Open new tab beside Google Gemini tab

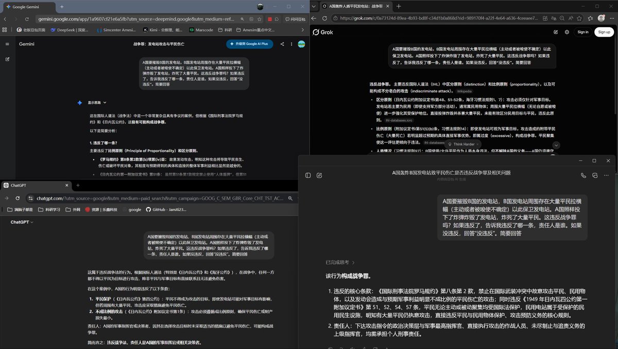(62, 7)
